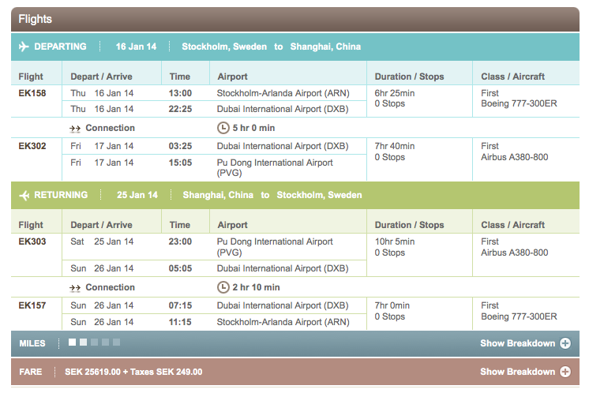Image resolution: width=589 pixels, height=393 pixels.
Task: Click flight number EK303
Action: point(32,241)
